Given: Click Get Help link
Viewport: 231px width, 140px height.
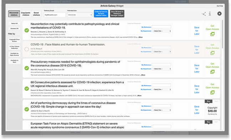Looking at the screenshot, I should point(220,6).
